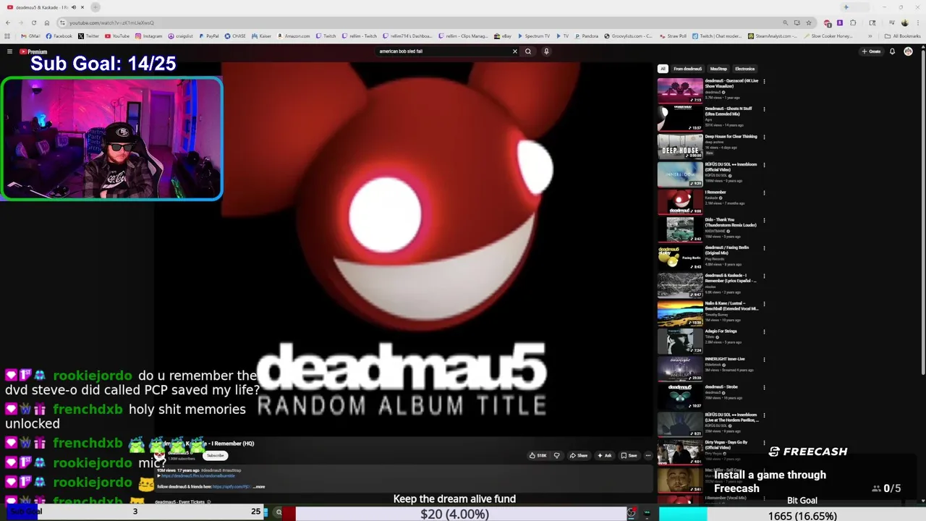Open the Facebook bookmark

click(59, 36)
